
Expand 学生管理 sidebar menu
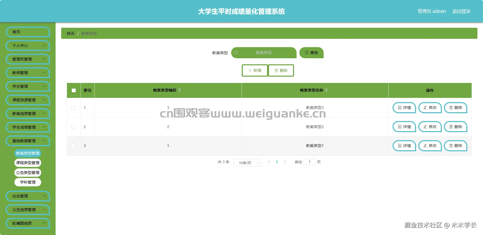point(28,86)
